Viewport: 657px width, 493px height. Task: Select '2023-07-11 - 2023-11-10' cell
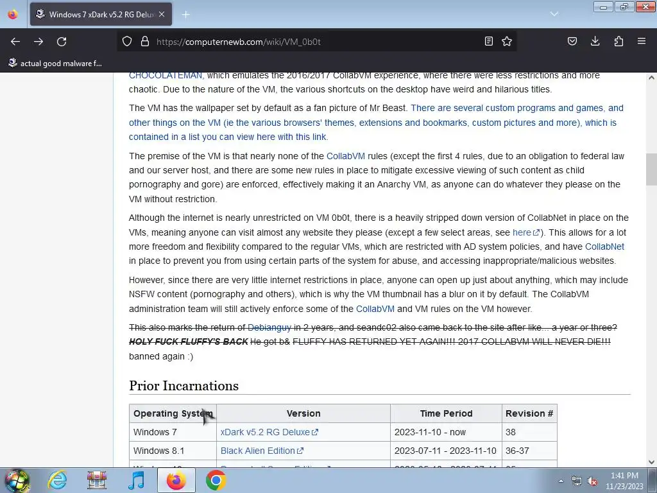pyautogui.click(x=447, y=451)
